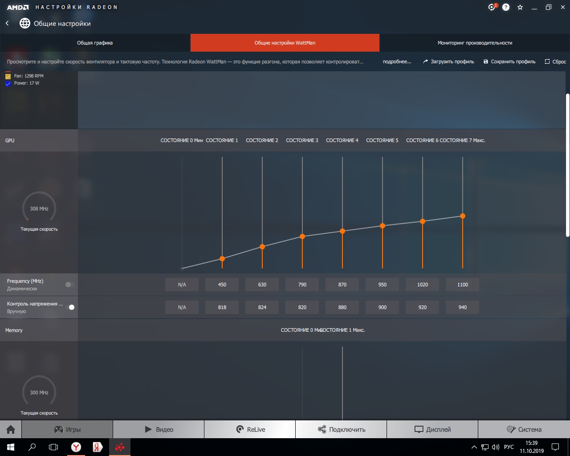Screen dimensions: 570x456
Task: Click the N/A field in the Frequency row
Action: [x=182, y=285]
